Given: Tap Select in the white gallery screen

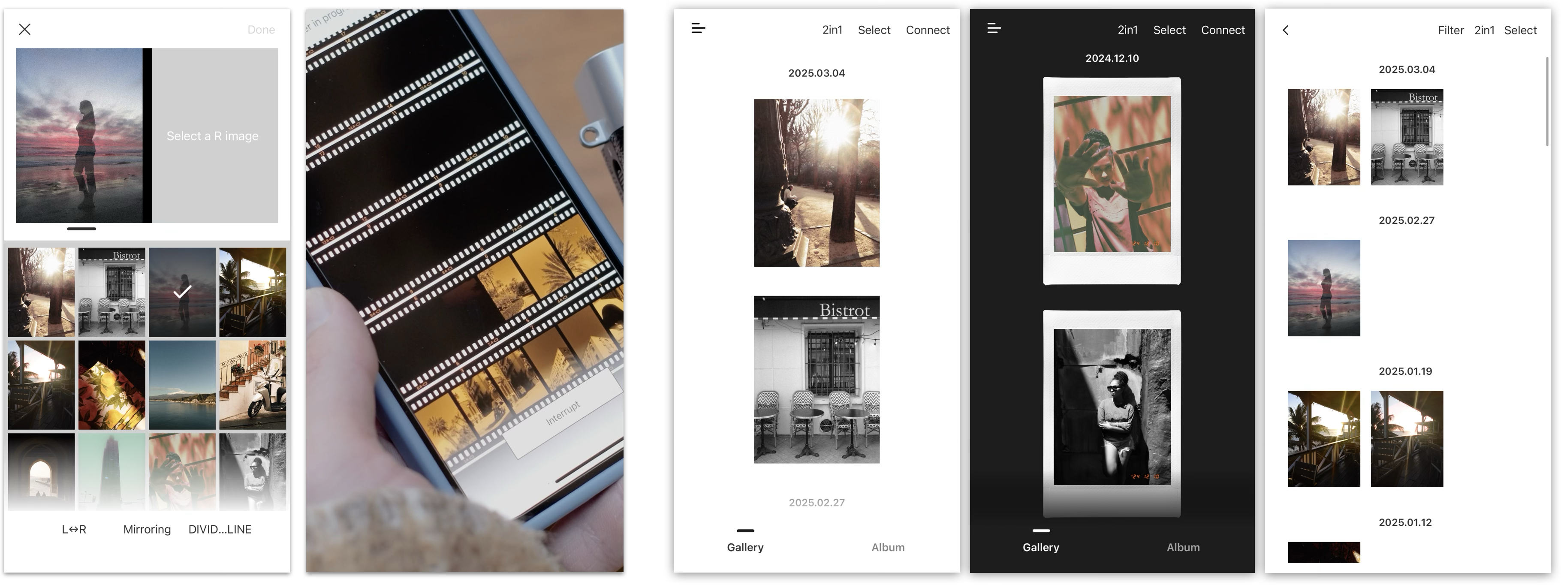Looking at the screenshot, I should 874,30.
